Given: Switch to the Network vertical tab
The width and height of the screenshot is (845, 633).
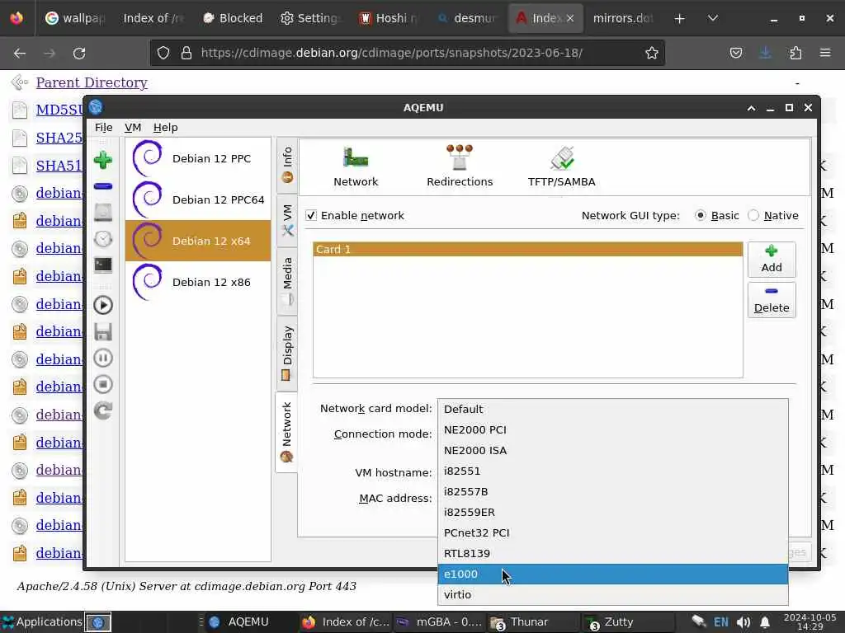Looking at the screenshot, I should (x=286, y=432).
